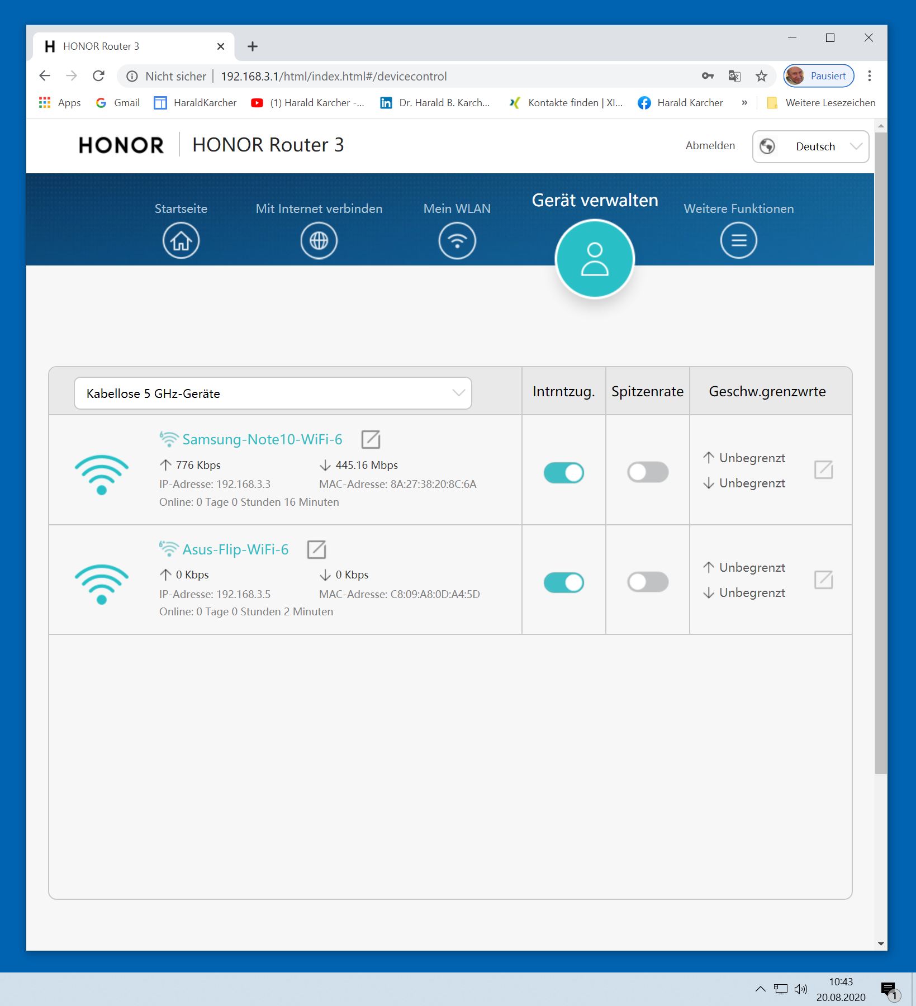
Task: Edit speed limits for Asus-Flip-WiFi-6
Action: click(823, 580)
